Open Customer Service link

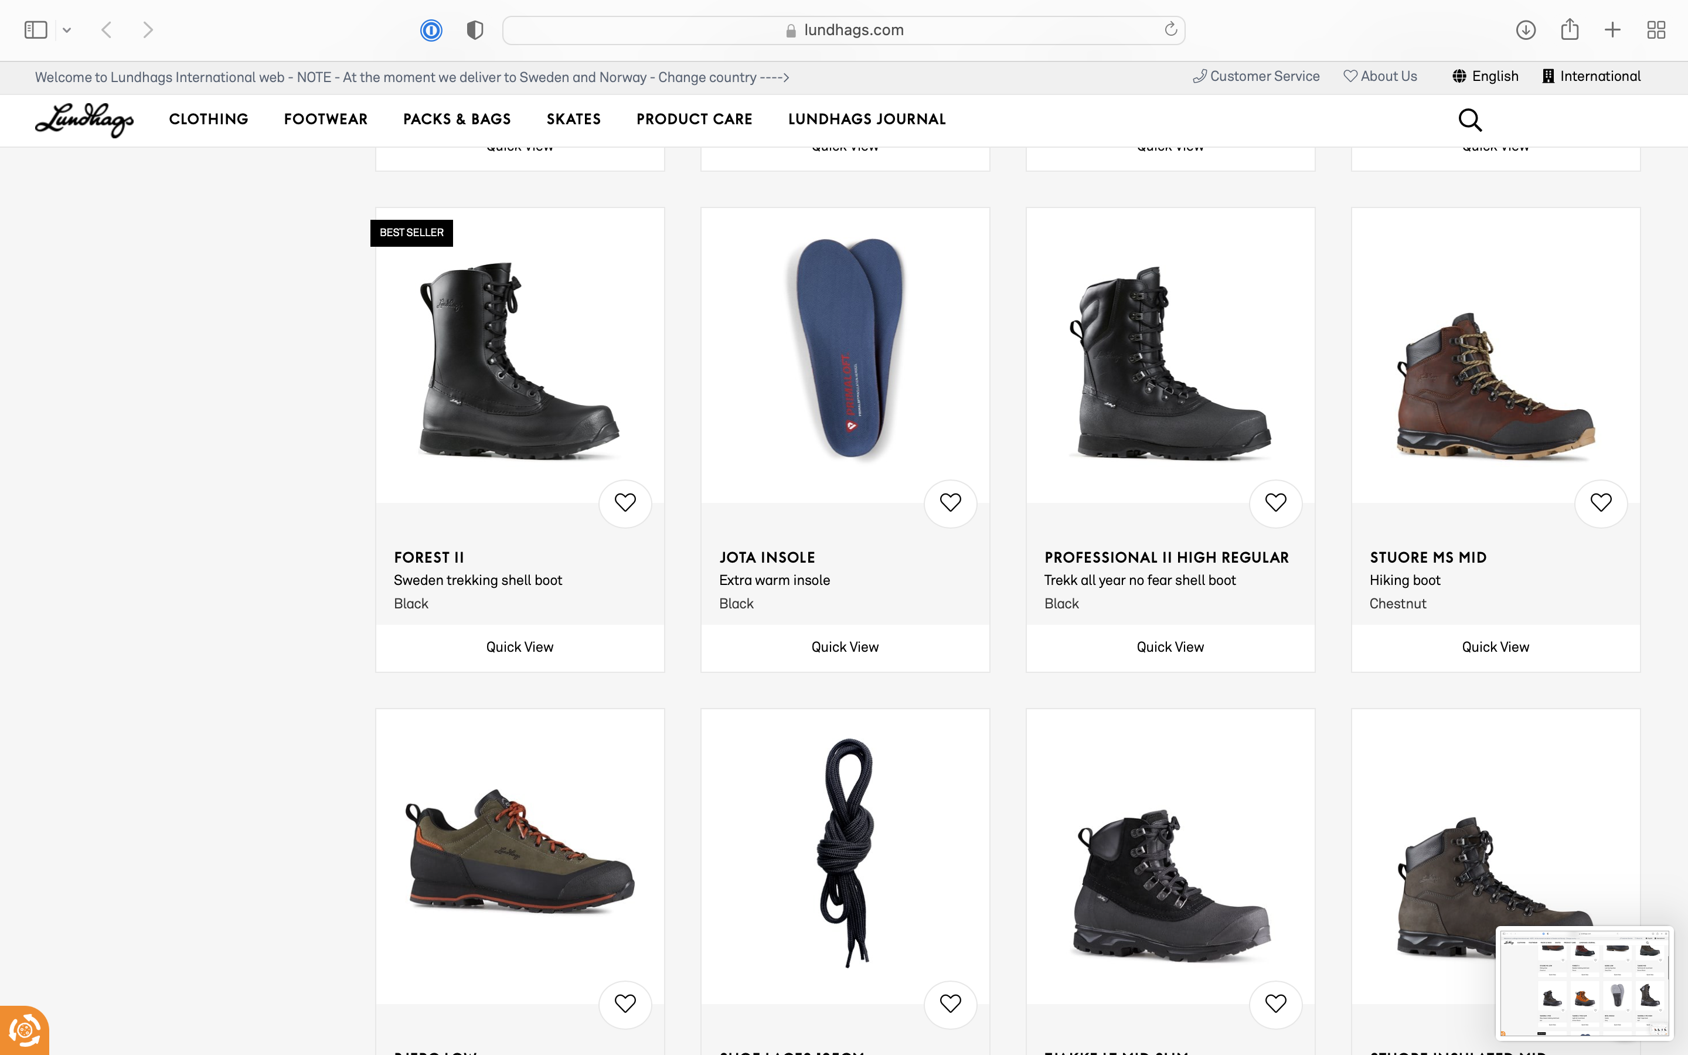1256,76
